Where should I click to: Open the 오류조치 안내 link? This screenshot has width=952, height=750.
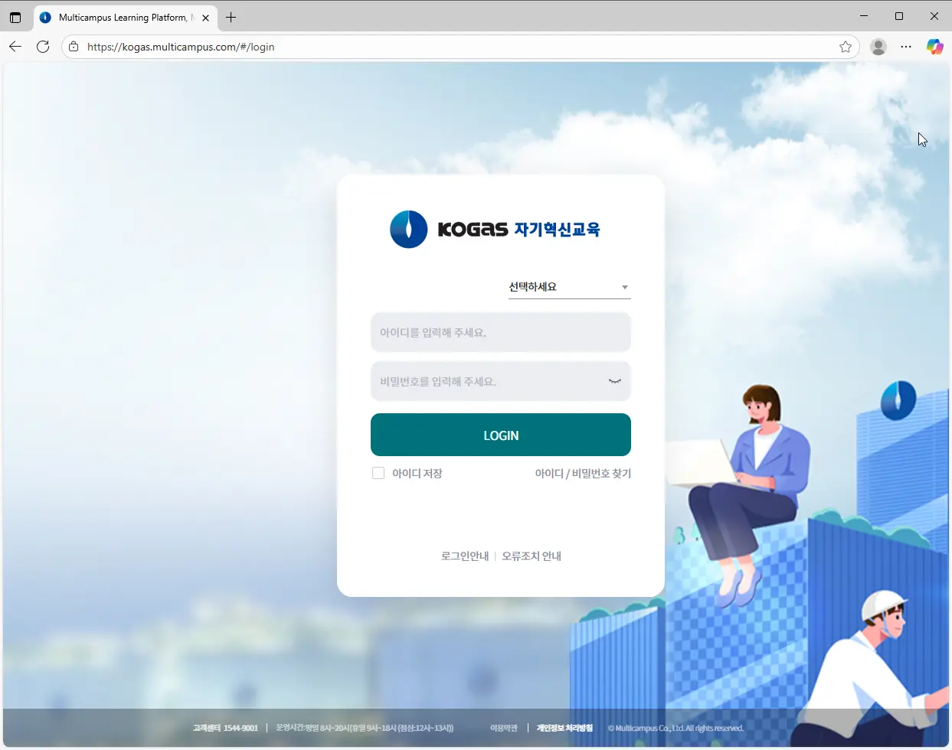pyautogui.click(x=532, y=556)
